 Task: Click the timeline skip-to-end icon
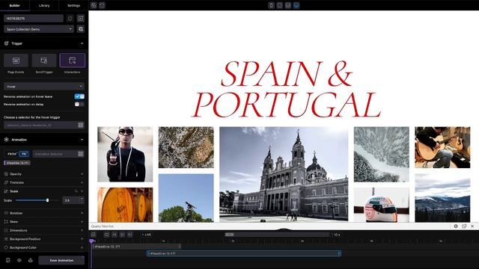click(x=130, y=235)
